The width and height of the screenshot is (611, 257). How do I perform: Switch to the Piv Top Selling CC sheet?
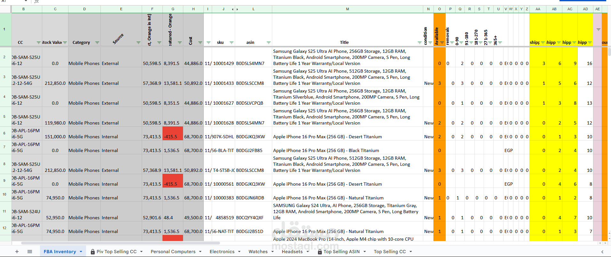tap(116, 252)
